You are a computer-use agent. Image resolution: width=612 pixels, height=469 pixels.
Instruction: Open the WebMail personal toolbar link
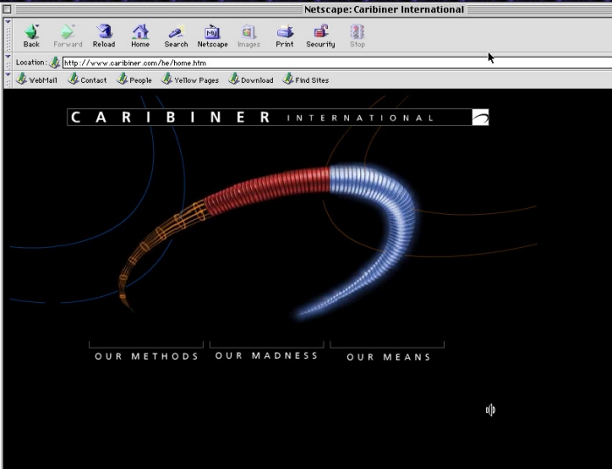tap(37, 79)
